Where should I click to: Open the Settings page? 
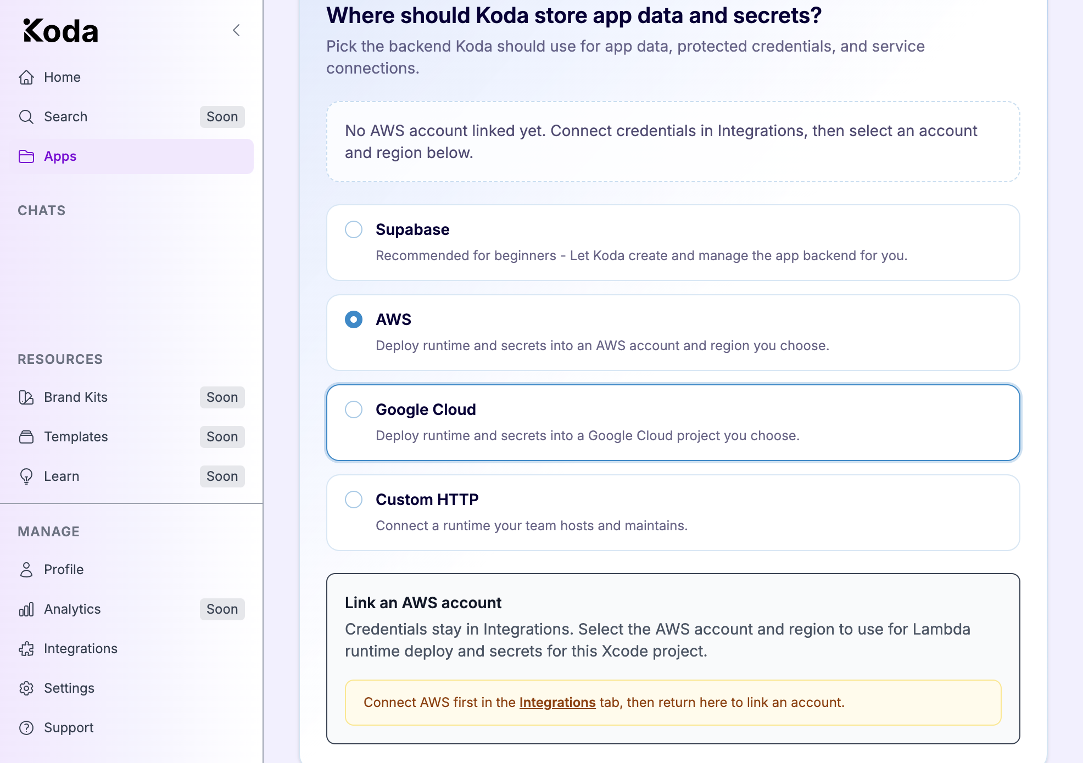click(x=131, y=688)
